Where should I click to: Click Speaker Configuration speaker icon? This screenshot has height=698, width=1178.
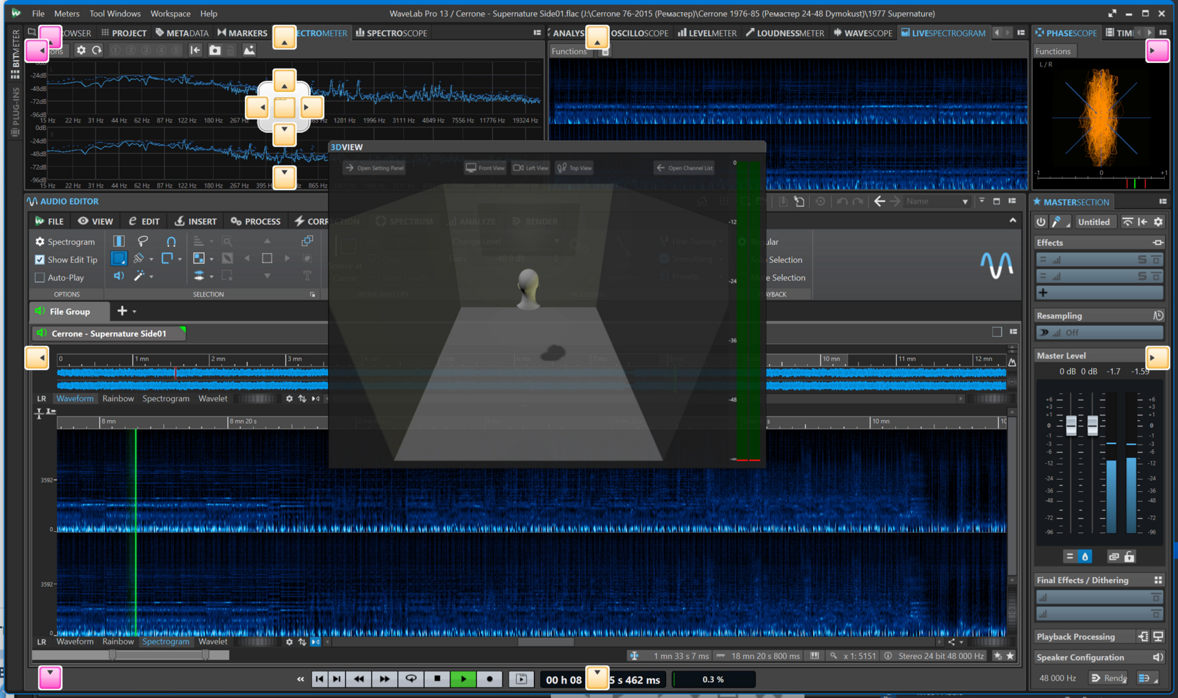(x=1157, y=657)
